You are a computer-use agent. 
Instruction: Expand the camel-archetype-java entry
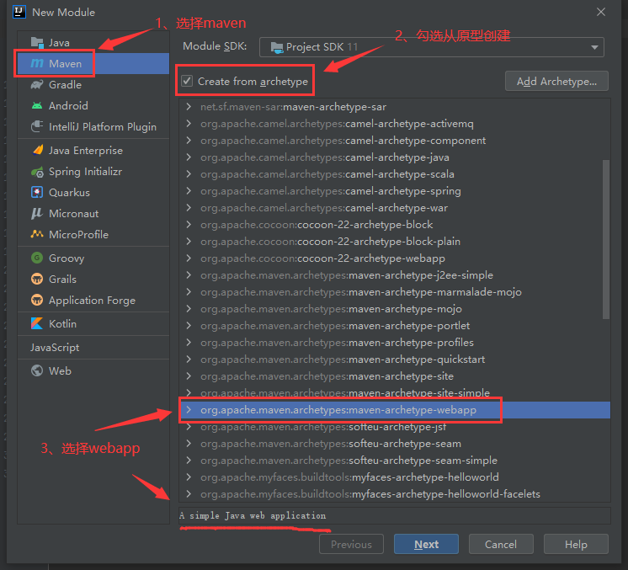point(189,157)
